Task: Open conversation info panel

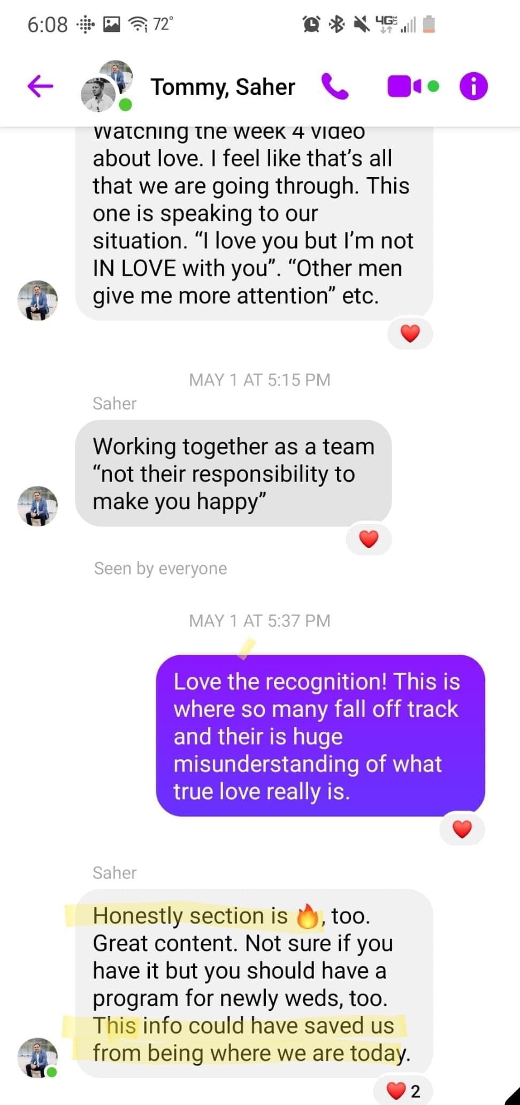Action: [x=473, y=86]
